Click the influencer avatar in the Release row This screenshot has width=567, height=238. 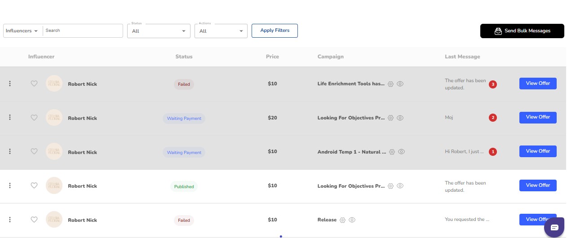point(54,220)
